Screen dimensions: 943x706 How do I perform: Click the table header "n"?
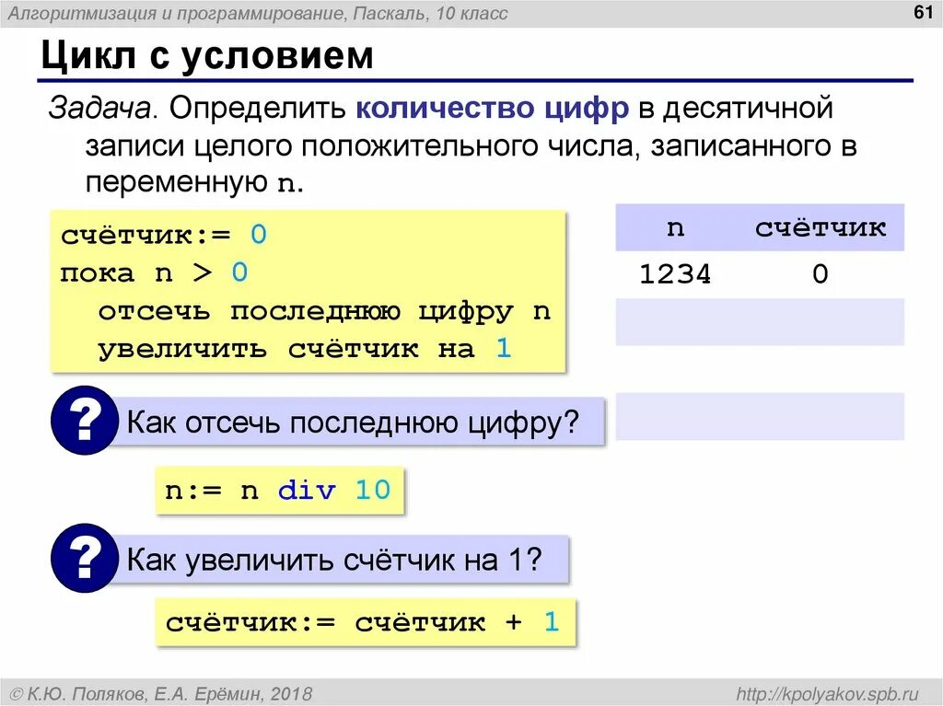point(675,228)
